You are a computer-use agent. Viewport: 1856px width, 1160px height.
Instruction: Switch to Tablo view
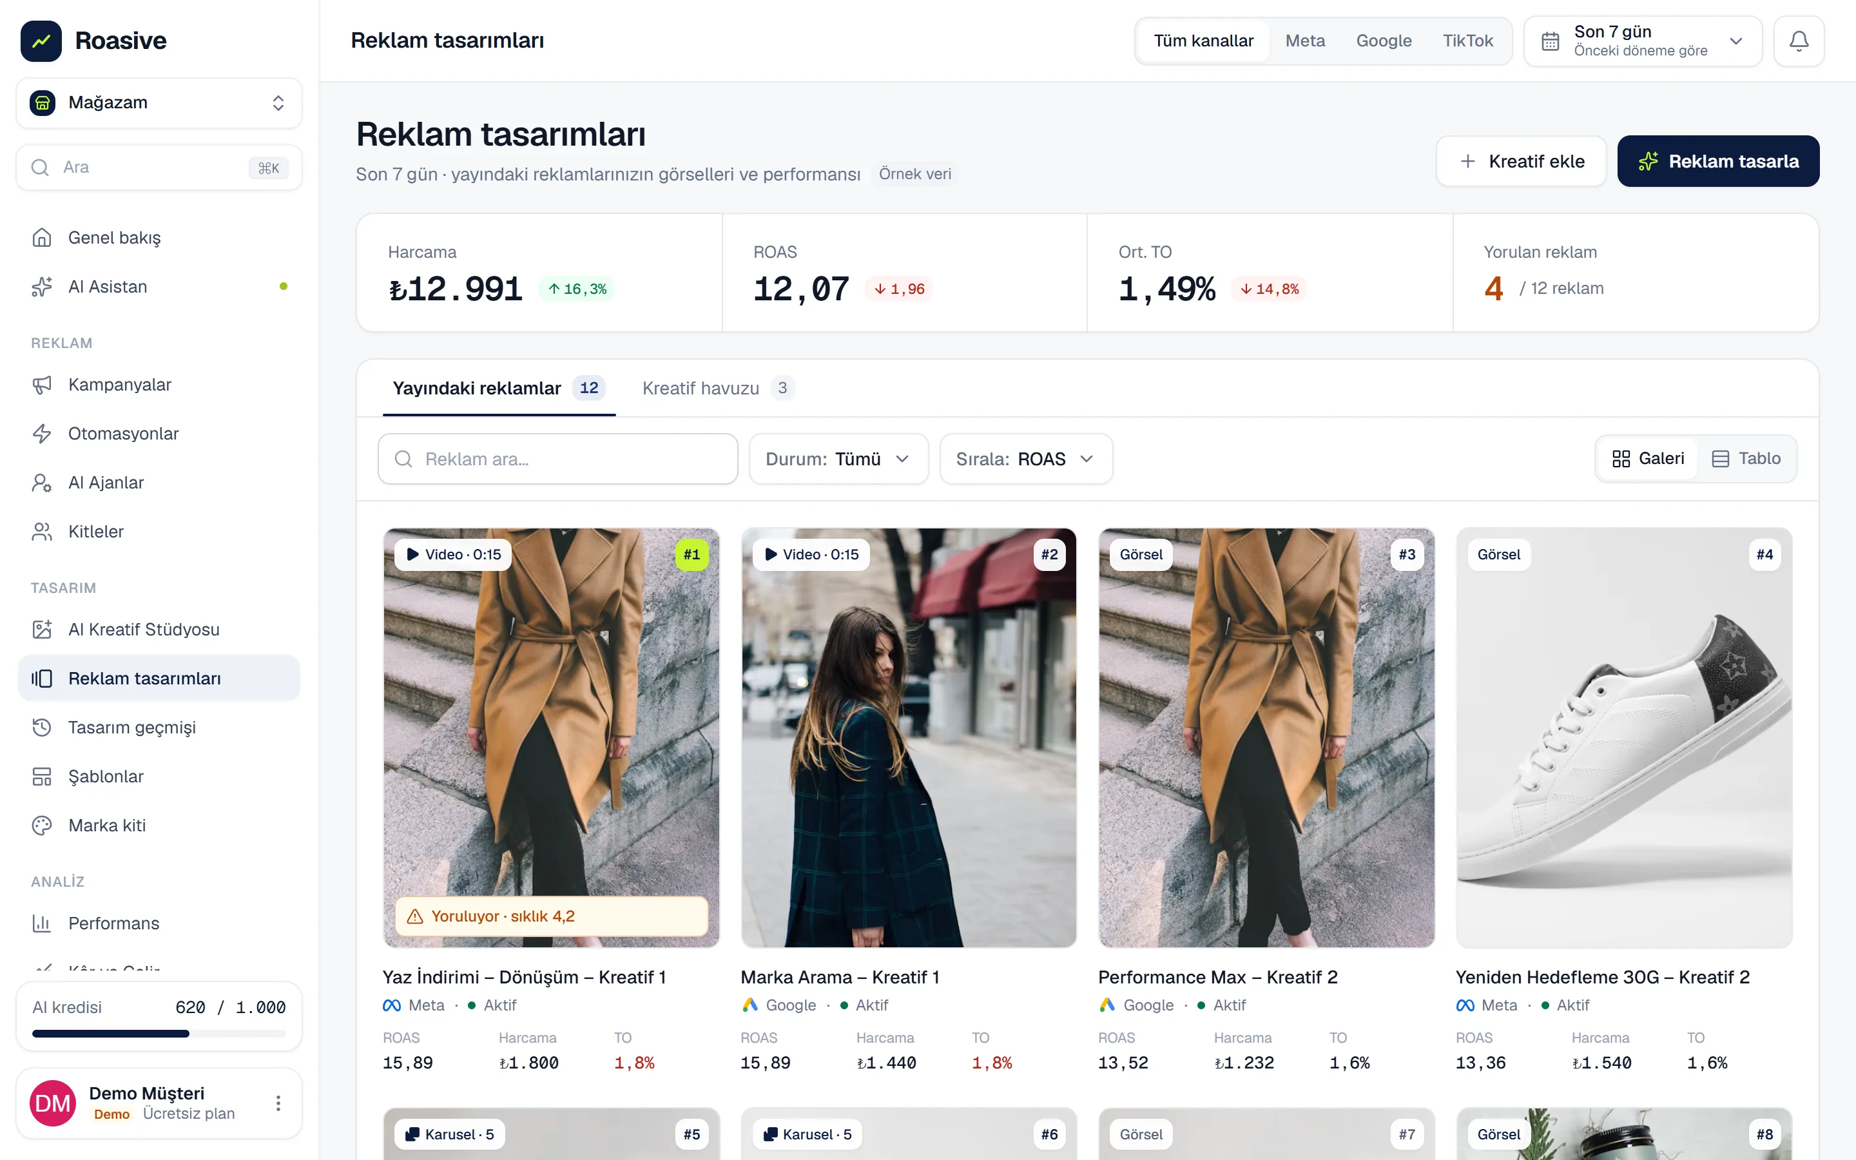click(x=1746, y=459)
